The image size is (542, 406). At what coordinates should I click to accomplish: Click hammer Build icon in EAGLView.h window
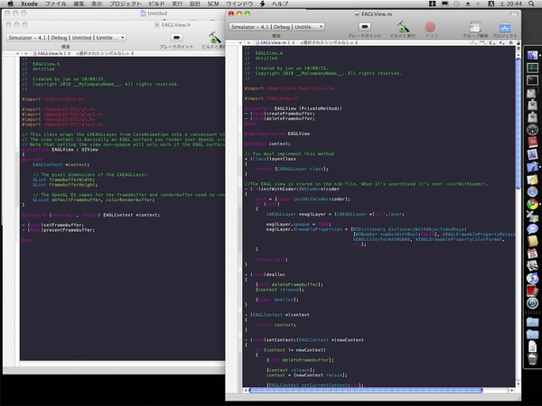coord(214,39)
